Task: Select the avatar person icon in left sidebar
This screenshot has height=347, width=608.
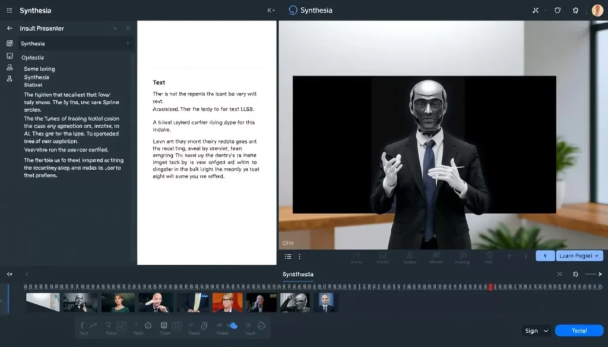Action: click(9, 79)
